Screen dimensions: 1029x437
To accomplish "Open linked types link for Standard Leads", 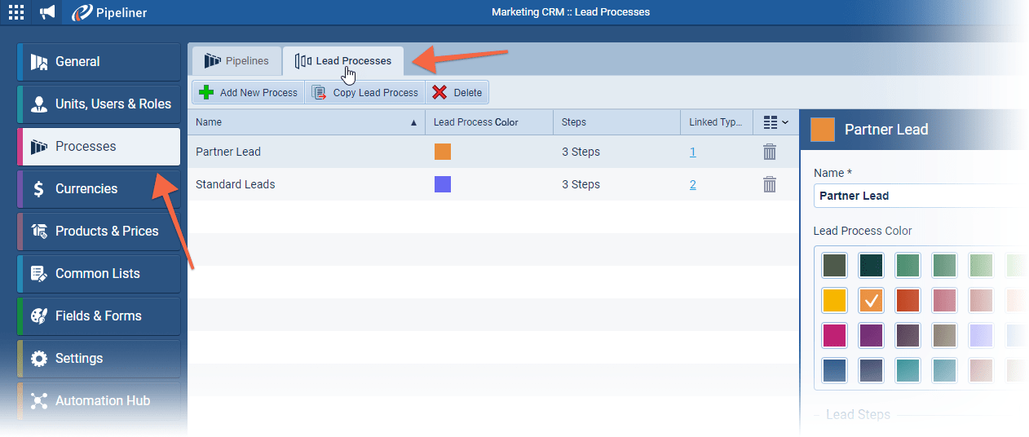I will coord(692,184).
